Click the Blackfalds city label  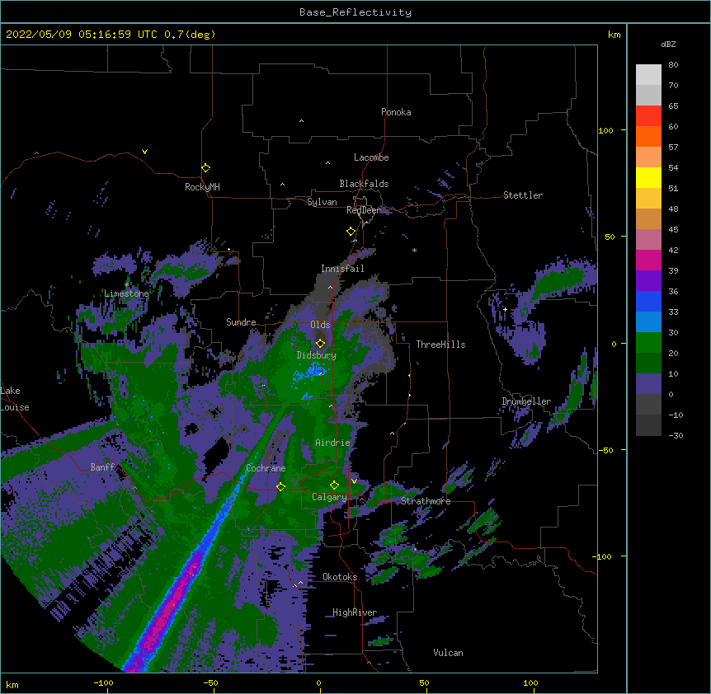(364, 184)
